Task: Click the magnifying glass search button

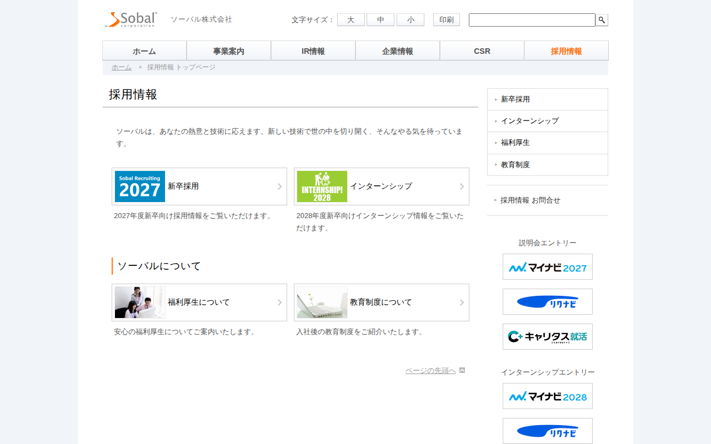Action: 602,20
